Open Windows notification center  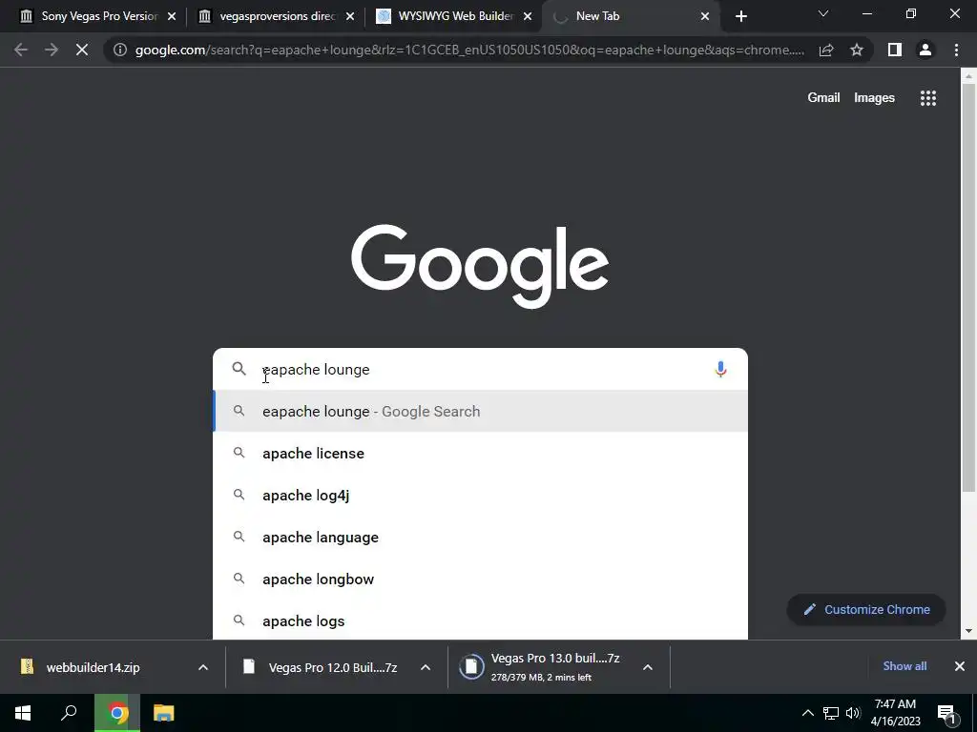[946, 715]
